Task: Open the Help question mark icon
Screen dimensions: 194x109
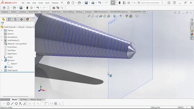Action: 175,3
